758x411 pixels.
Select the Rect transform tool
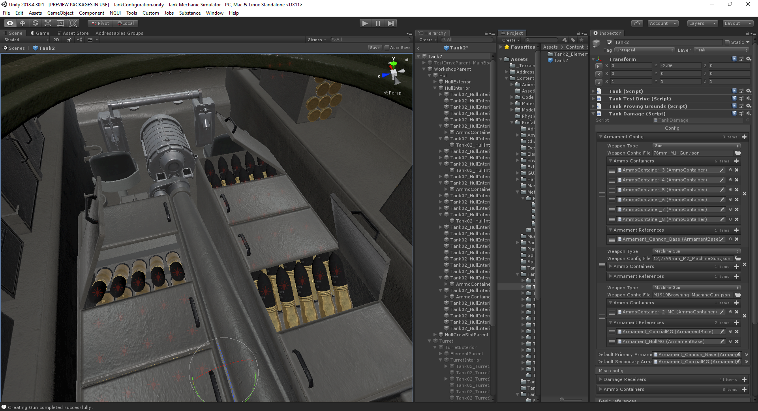click(x=60, y=23)
